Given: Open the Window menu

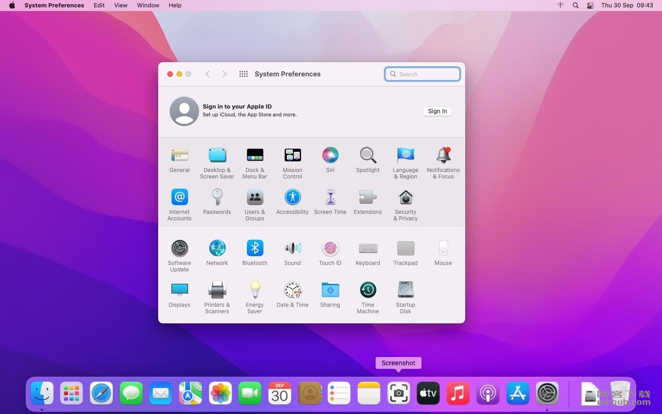Looking at the screenshot, I should (x=148, y=6).
